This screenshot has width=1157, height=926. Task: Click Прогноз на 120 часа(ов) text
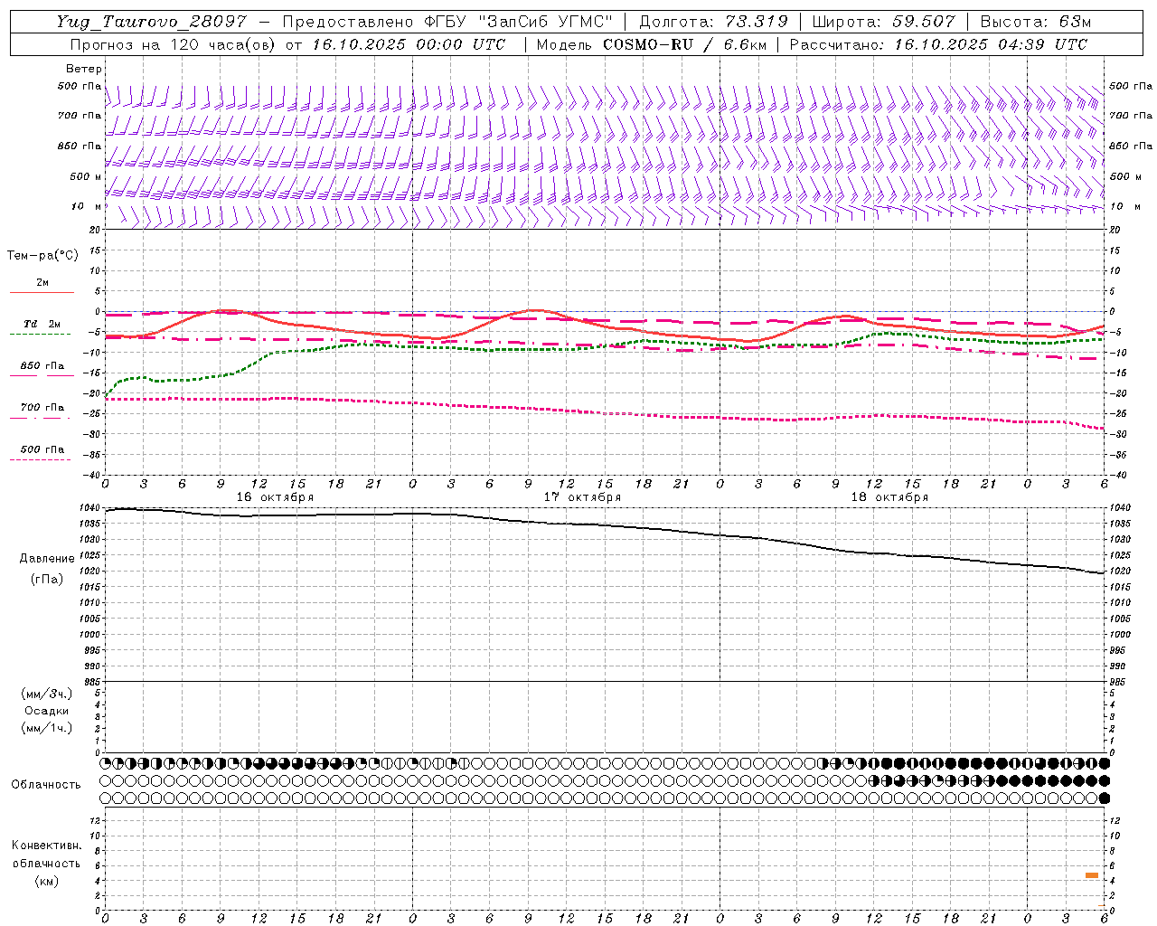click(x=174, y=44)
